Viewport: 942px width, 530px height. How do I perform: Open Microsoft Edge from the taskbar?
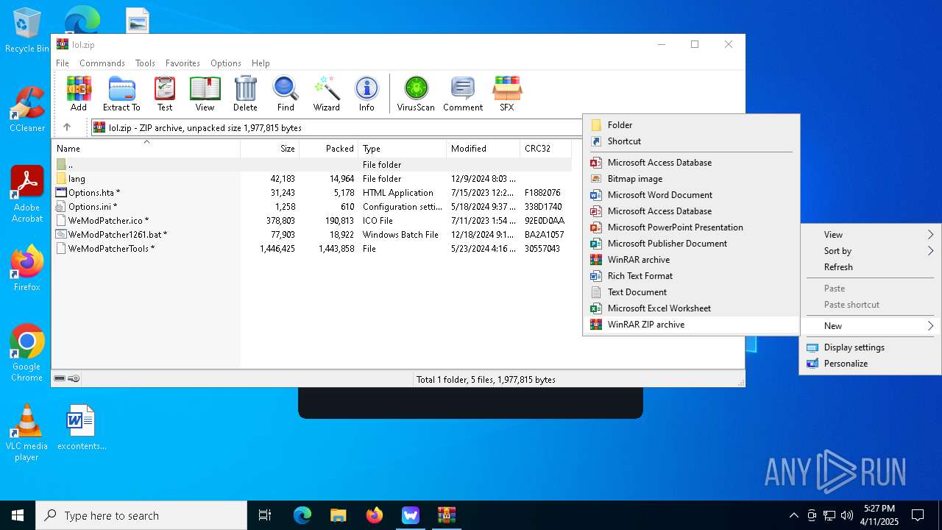click(x=302, y=515)
